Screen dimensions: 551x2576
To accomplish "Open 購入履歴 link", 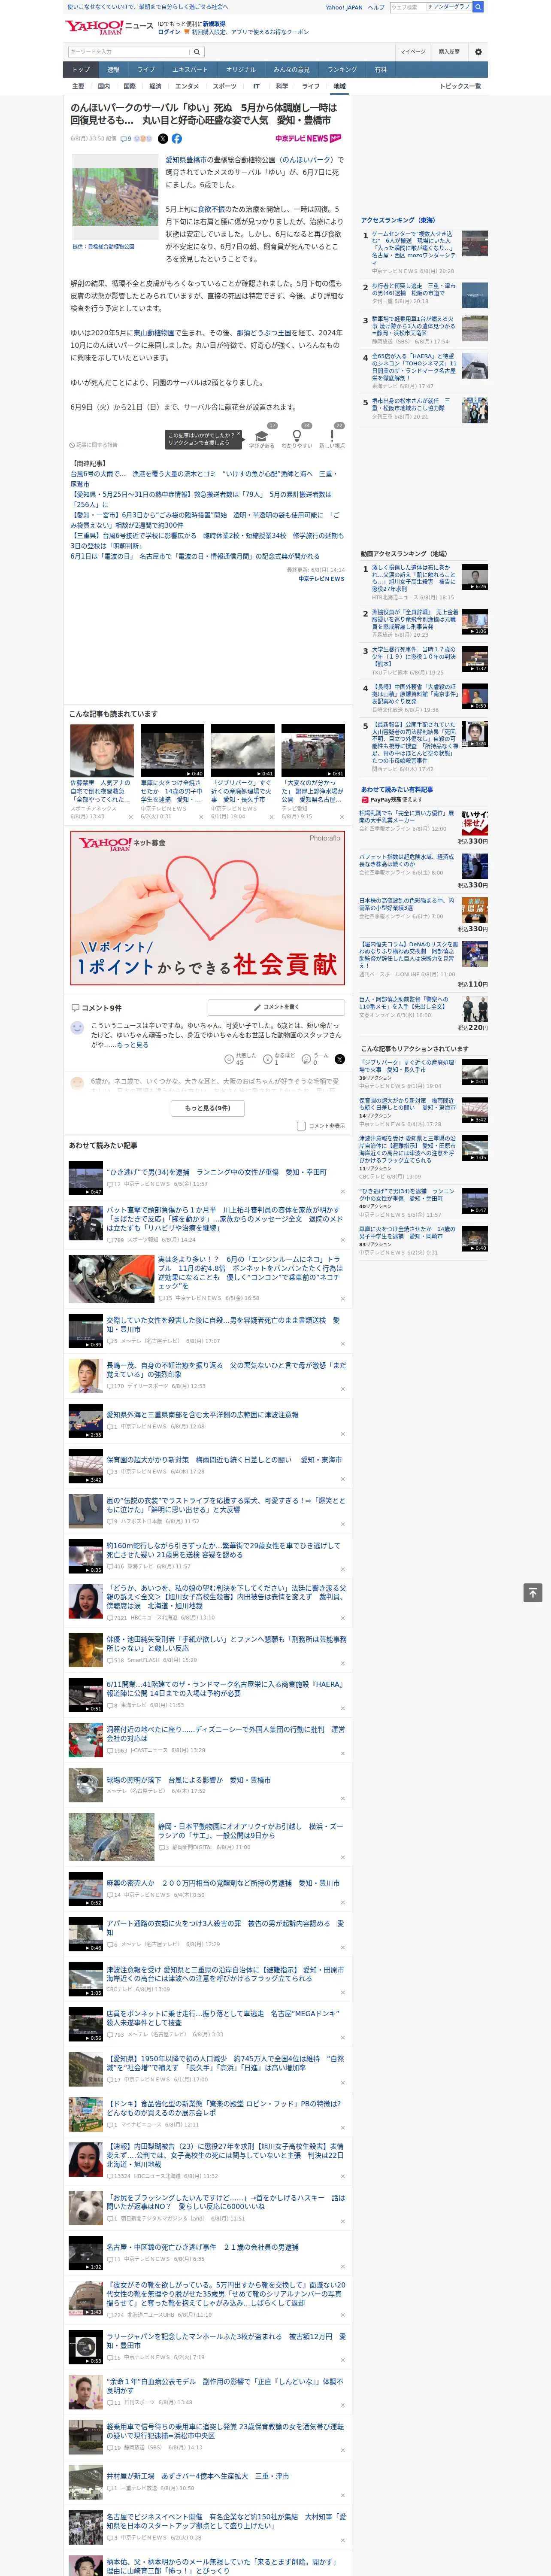I will tap(449, 51).
